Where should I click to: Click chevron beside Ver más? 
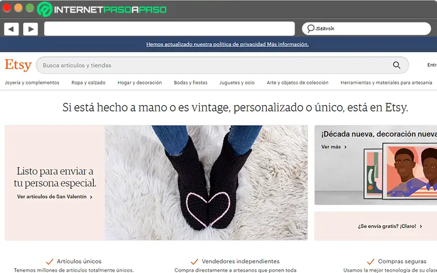pos(345,147)
